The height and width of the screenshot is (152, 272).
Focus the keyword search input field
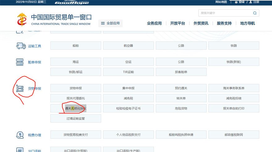click(x=229, y=13)
